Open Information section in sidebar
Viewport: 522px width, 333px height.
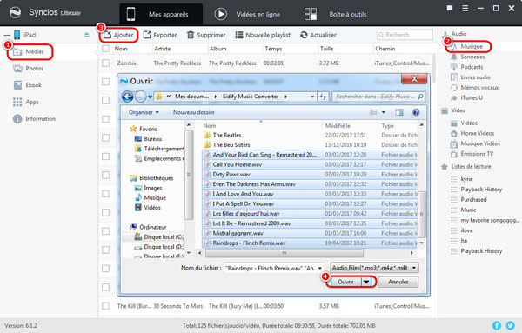[x=34, y=119]
